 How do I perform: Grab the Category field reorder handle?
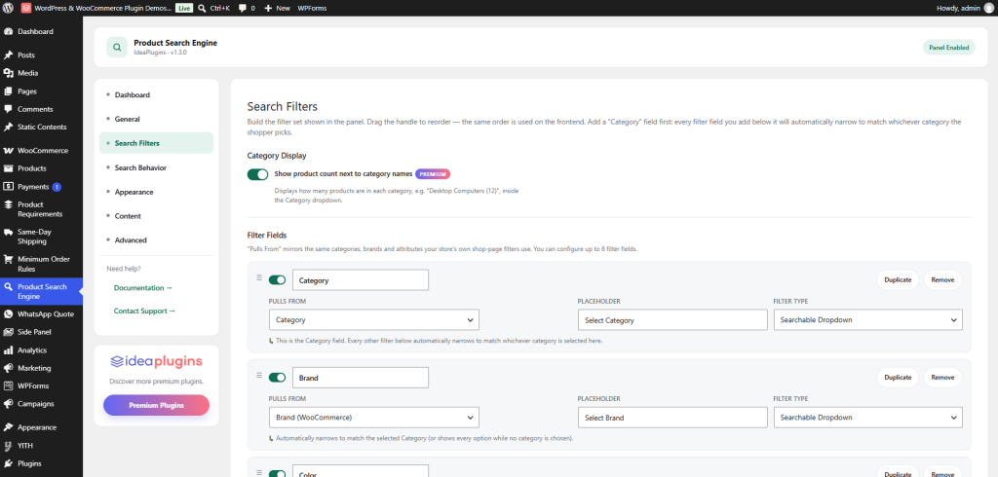pos(259,277)
